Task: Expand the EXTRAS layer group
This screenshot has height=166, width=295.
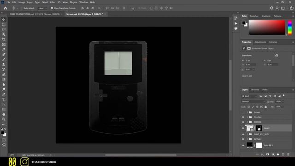Action: point(247,139)
